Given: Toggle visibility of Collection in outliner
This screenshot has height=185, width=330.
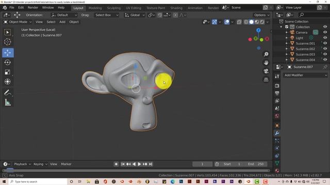Looking at the screenshot, I should tap(325, 27).
